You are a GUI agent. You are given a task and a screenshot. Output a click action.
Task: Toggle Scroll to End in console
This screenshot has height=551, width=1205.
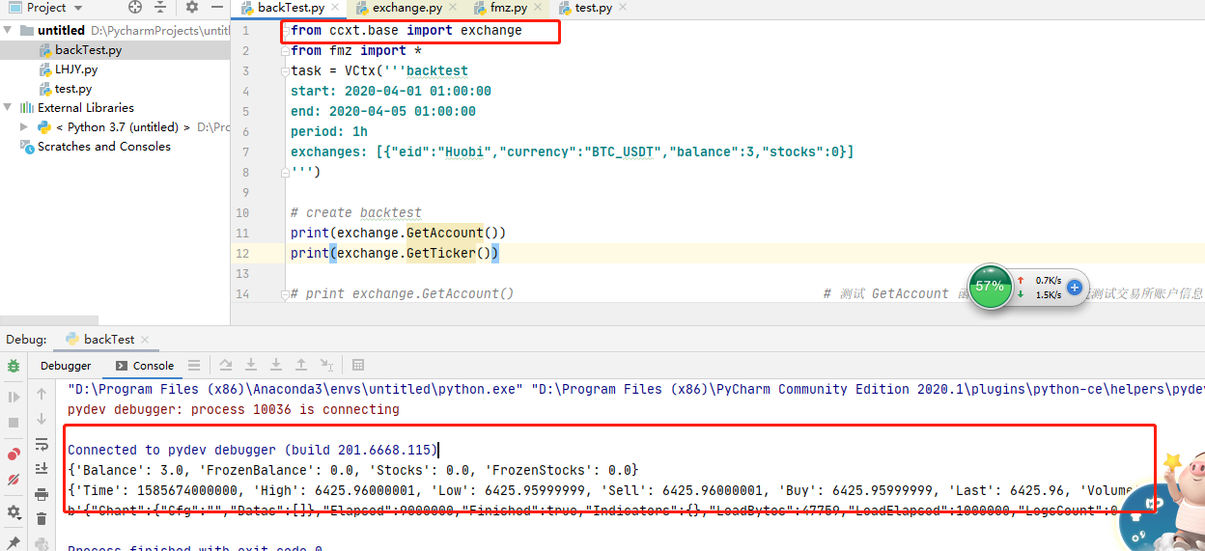(42, 469)
